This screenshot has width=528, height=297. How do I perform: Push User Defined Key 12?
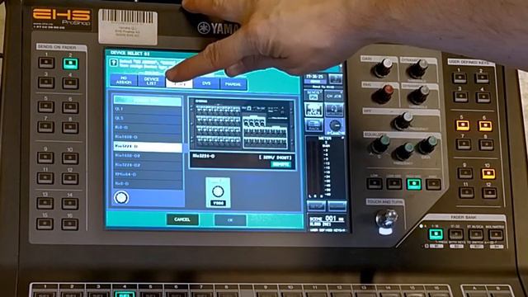489,193
